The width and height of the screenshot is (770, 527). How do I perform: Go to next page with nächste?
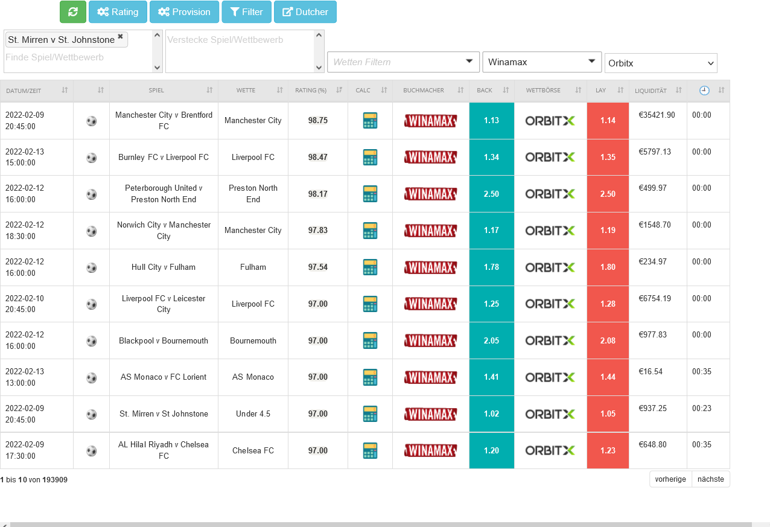coord(711,479)
